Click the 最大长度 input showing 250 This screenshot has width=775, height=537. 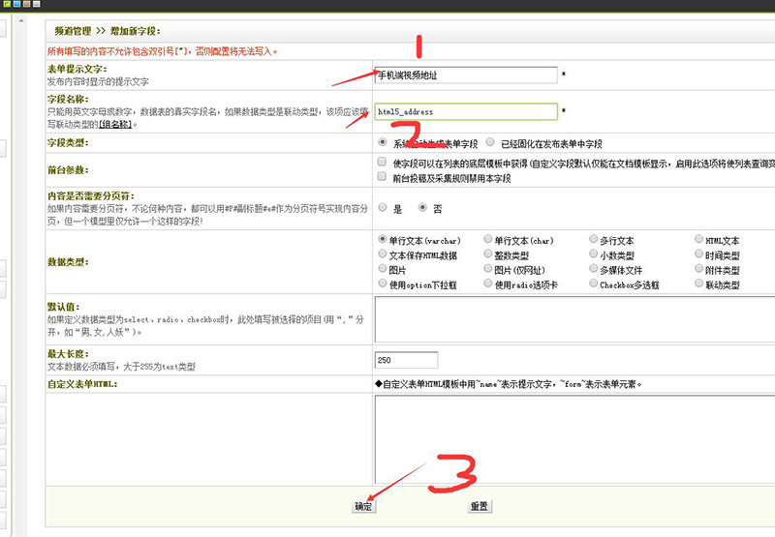coord(406,360)
